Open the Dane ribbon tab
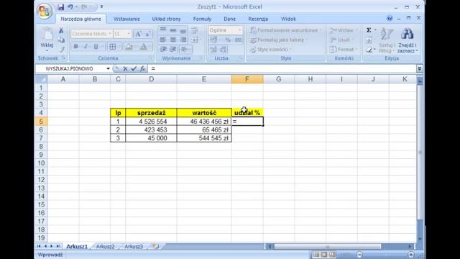Image resolution: width=460 pixels, height=259 pixels. coord(229,19)
